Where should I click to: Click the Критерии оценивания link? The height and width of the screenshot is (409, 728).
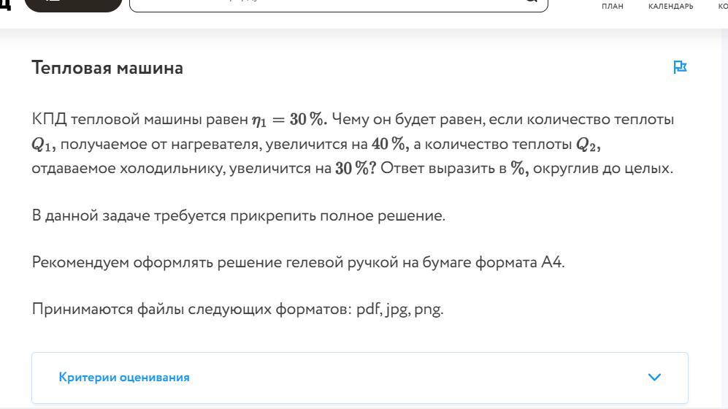point(124,378)
